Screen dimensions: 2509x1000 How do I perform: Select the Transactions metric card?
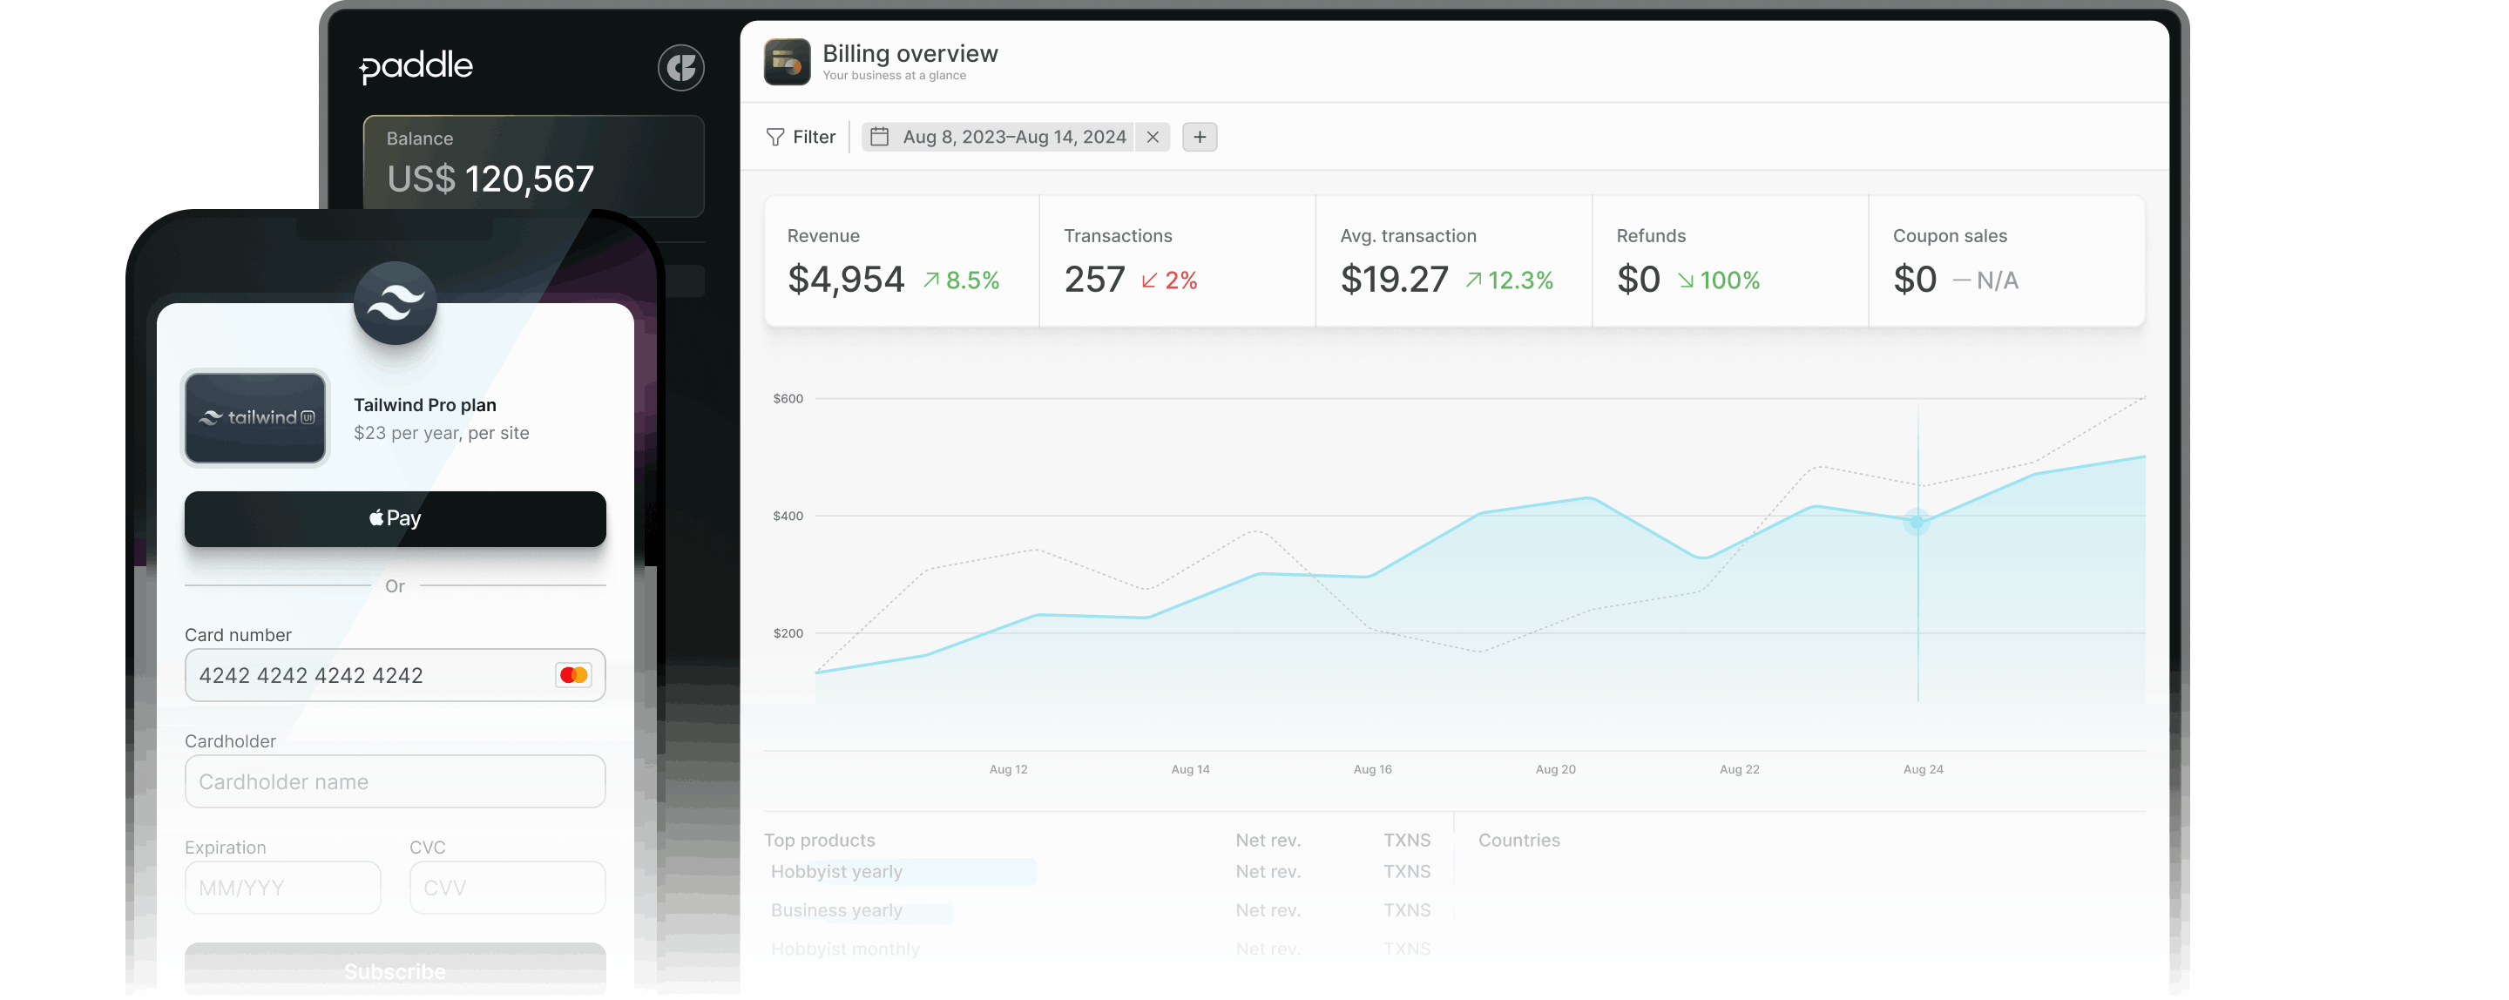point(1177,261)
